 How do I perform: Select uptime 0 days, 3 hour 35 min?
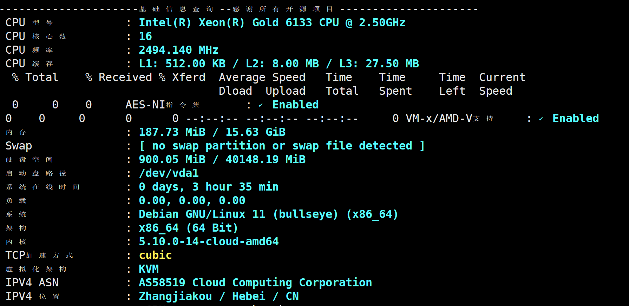209,187
